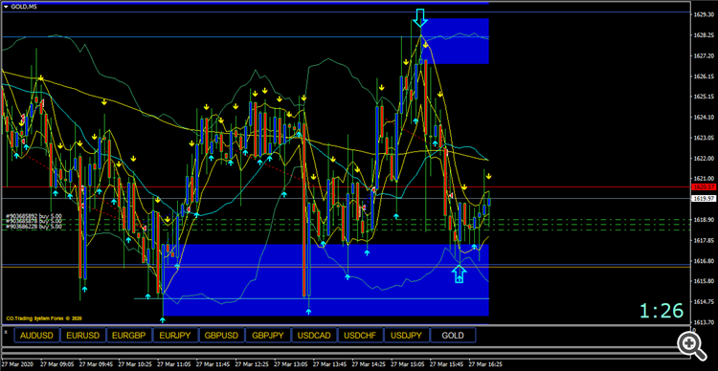The width and height of the screenshot is (718, 371).
Task: Select the GBPUSD symbol button
Action: [x=222, y=336]
